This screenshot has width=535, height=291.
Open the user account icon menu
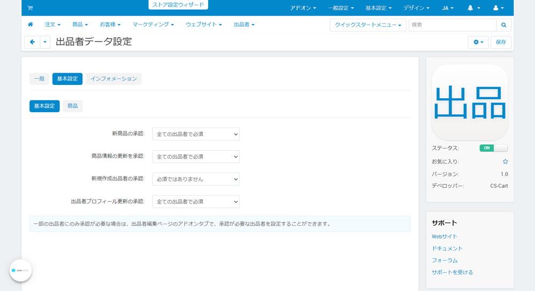498,8
